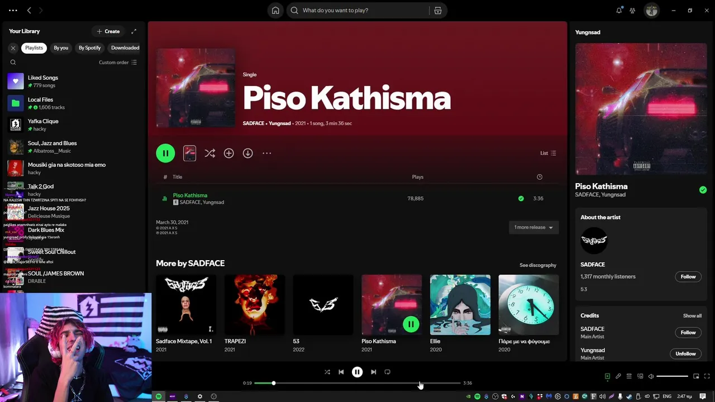
Task: Follow SADFACE in About the artist
Action: coord(688,276)
